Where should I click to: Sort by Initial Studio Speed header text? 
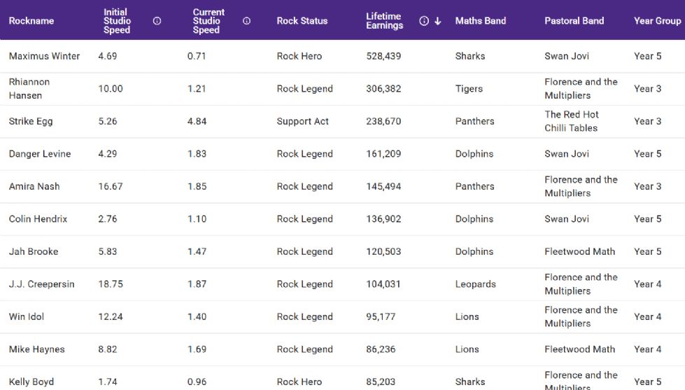click(x=117, y=21)
